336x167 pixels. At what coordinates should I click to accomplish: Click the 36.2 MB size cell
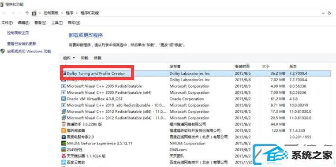click(278, 74)
